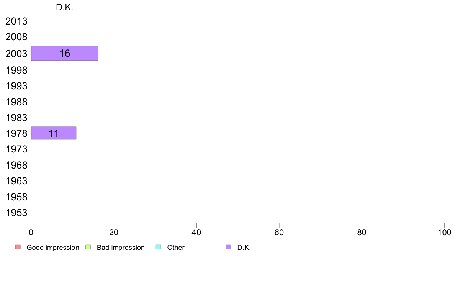Screen dimensions: 455x282
Task: Click the 100 tick on the x-axis
Action: click(444, 232)
